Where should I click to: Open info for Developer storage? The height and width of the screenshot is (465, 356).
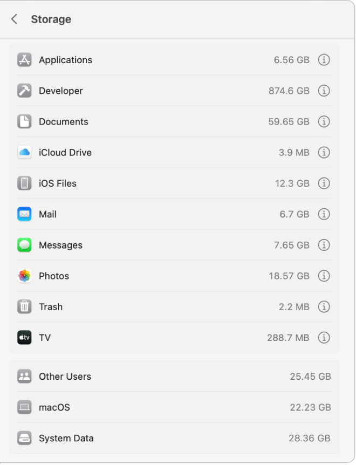[324, 91]
